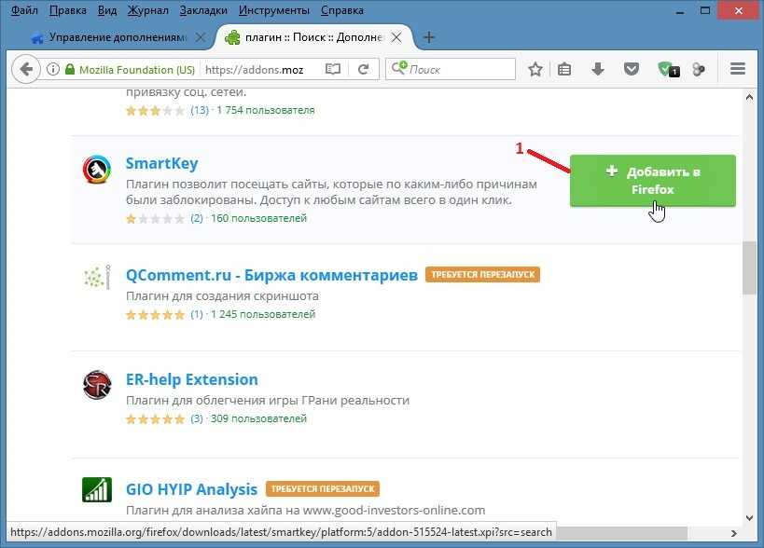Close the Управление дополнениями tab
Screen dimensions: 764x548
[x=201, y=37]
